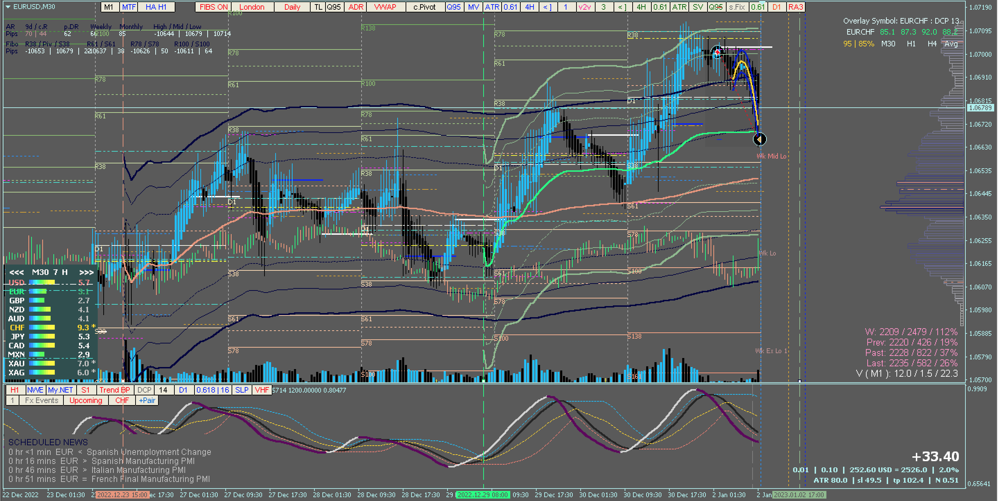Toggle the FIBS ON button
This screenshot has width=998, height=501.
coord(214,7)
